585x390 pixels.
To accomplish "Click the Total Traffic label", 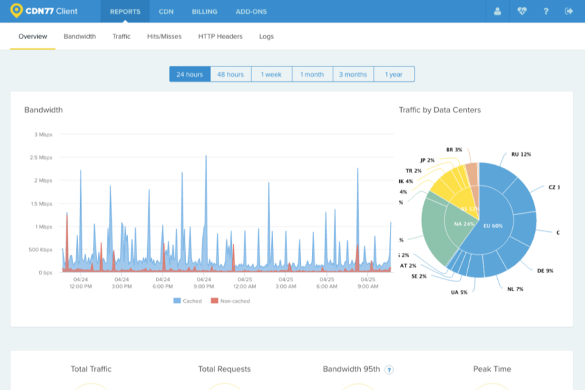I will (x=91, y=369).
